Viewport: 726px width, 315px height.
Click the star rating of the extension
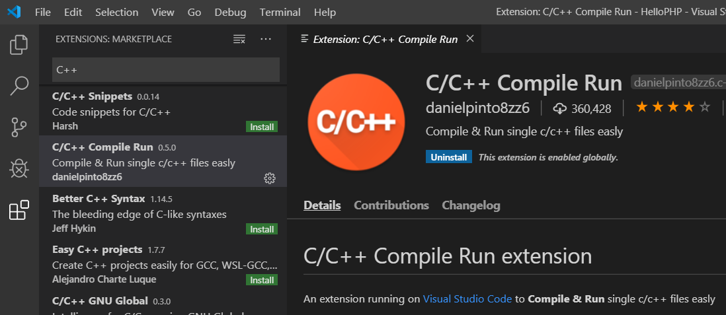[x=672, y=108]
